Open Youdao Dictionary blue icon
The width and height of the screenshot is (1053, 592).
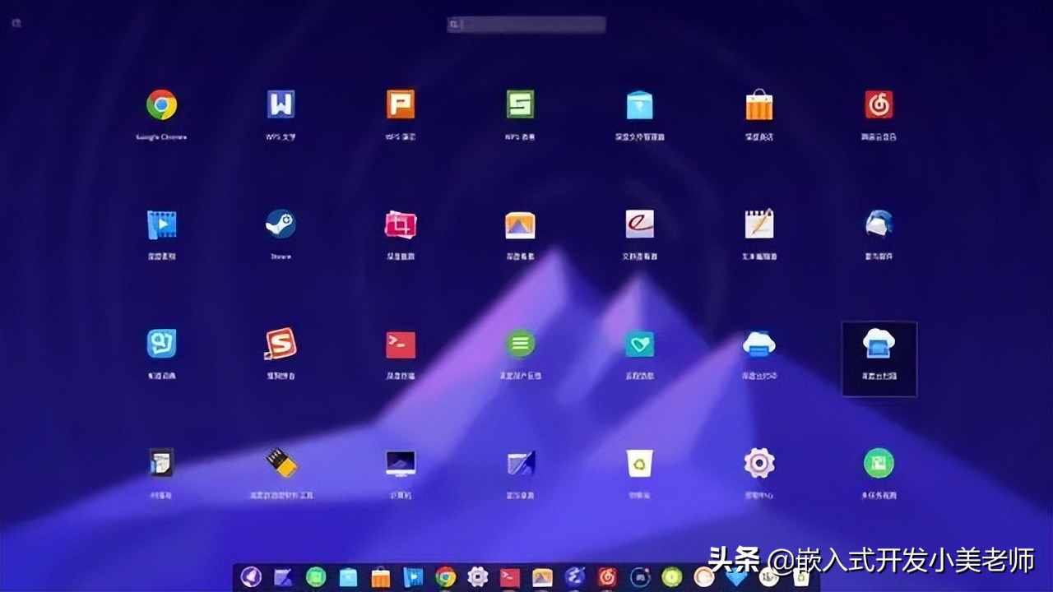[162, 344]
